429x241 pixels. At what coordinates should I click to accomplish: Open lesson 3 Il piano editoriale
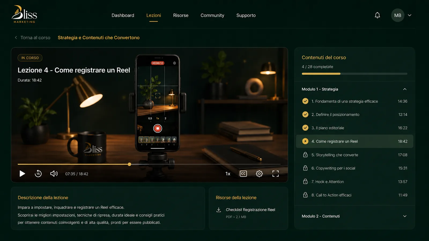[x=354, y=128]
